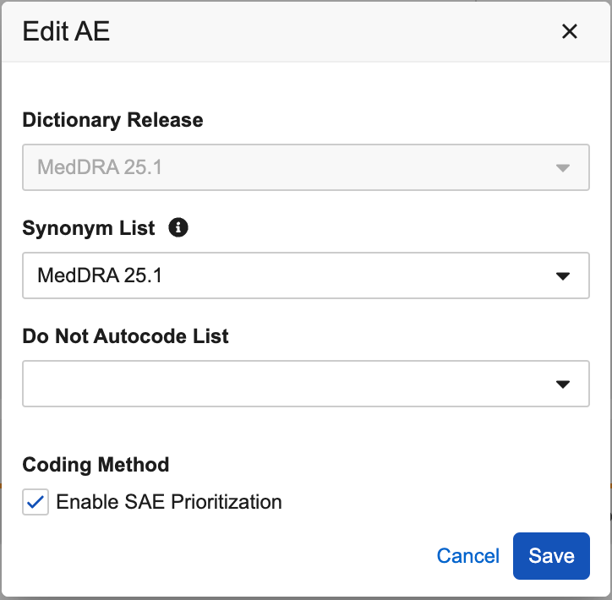
Task: Click the Synonym List label text
Action: click(x=89, y=228)
